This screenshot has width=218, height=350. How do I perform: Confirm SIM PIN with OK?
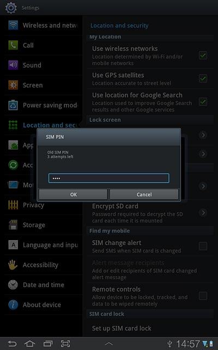click(x=73, y=195)
